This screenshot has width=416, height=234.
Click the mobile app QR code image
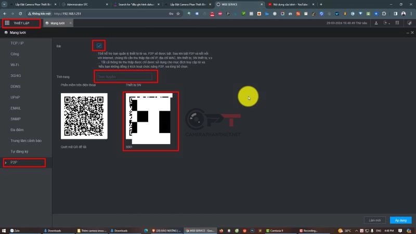84,116
